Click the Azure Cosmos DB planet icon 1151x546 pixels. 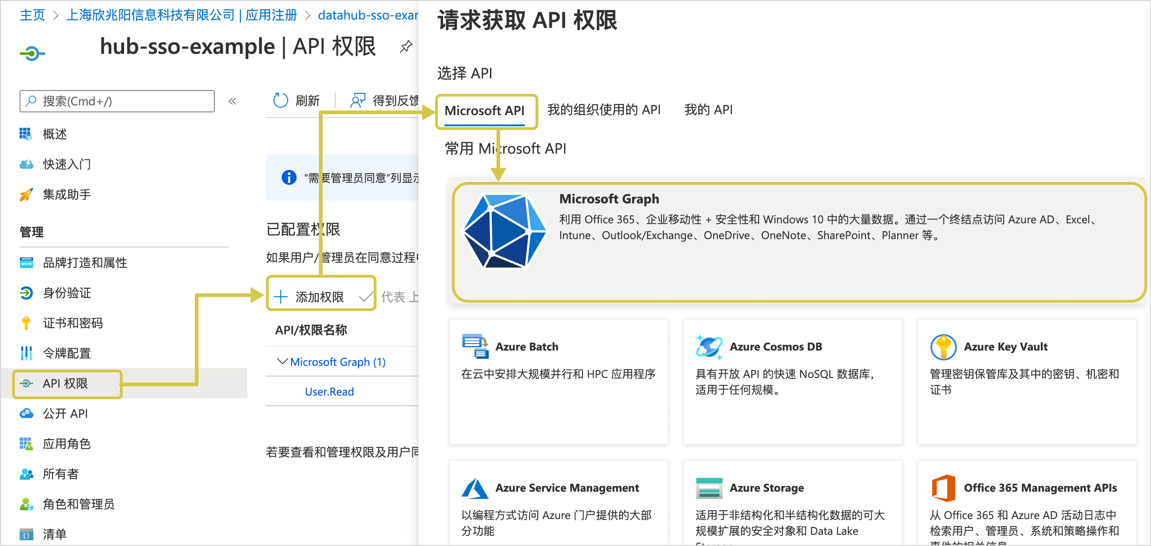point(709,346)
